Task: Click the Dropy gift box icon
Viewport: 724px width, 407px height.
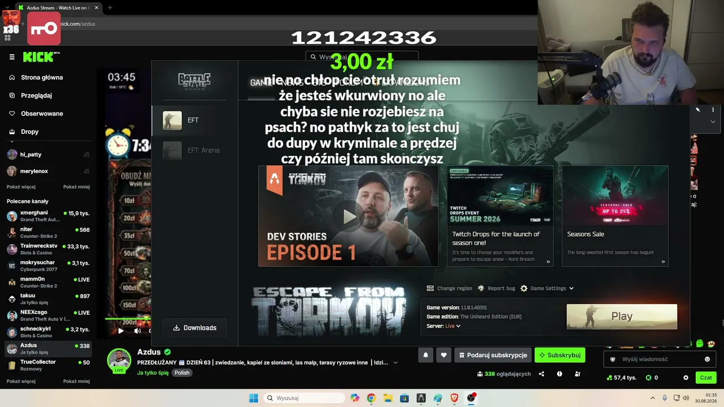Action: pos(12,132)
